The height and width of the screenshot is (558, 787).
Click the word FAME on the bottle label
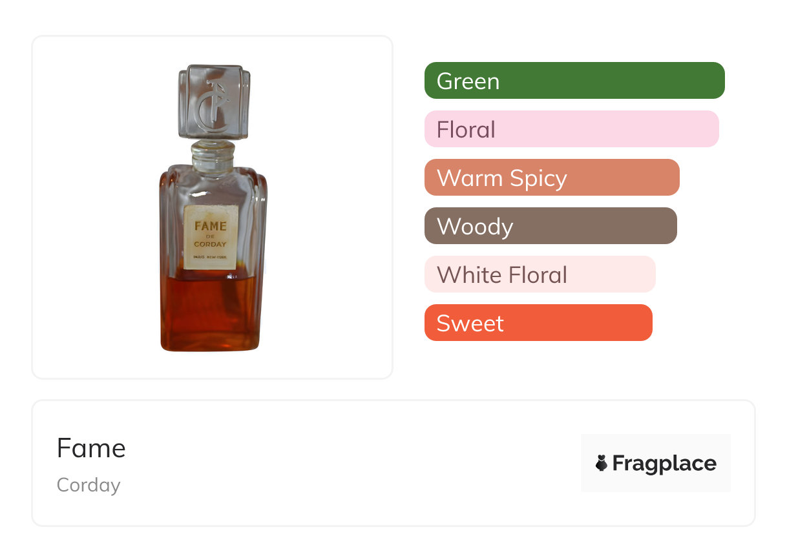pos(211,226)
